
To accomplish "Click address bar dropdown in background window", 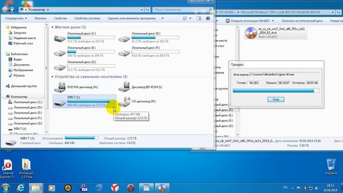I will click(333, 12).
